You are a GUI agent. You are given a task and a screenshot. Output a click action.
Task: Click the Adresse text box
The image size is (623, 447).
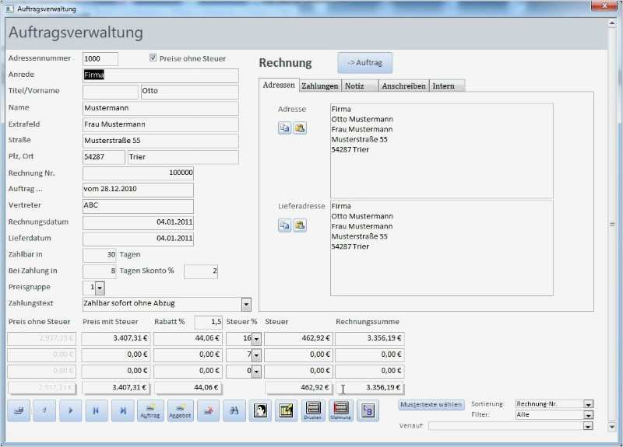coord(442,151)
